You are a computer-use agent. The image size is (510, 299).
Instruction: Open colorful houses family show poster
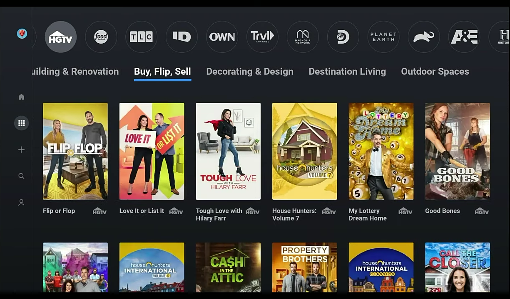[x=75, y=267]
